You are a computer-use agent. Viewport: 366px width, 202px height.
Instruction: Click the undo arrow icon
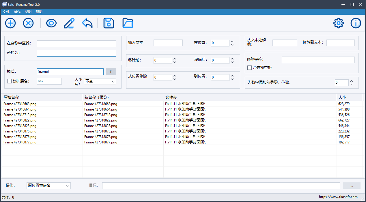click(x=87, y=23)
